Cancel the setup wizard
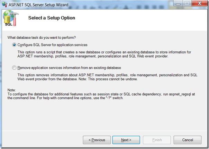This screenshot has width=209, height=149. 187,140
